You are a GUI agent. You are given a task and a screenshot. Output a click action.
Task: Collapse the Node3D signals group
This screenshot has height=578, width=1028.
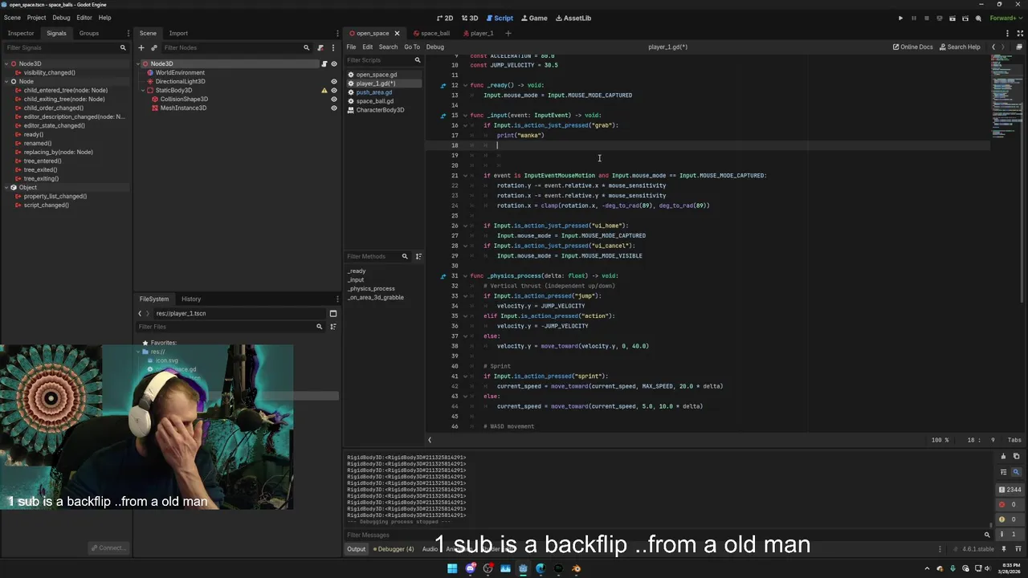pos(6,63)
